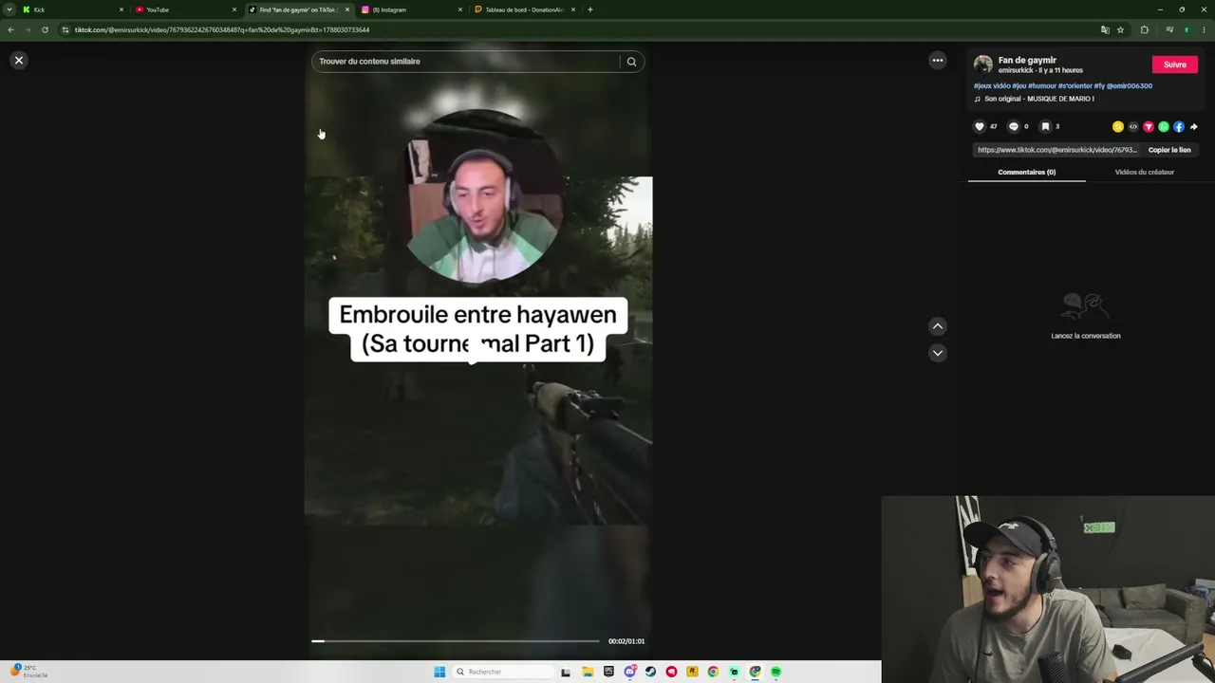Click the yellow repost icon
The width and height of the screenshot is (1215, 683).
click(1118, 126)
